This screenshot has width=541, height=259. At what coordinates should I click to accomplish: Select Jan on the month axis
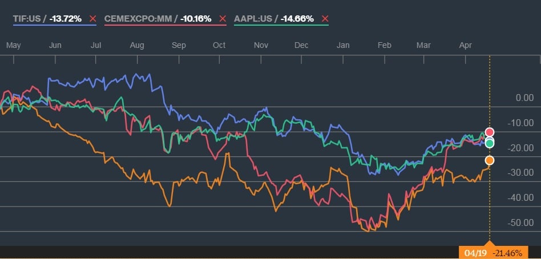(343, 45)
